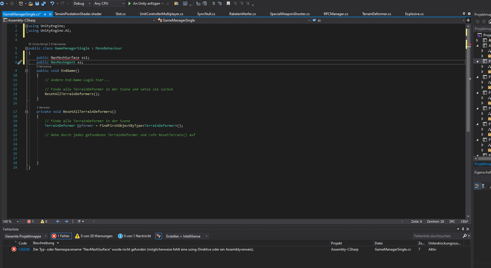
Task: Click the Undo arrow icon
Action: pos(52,3)
